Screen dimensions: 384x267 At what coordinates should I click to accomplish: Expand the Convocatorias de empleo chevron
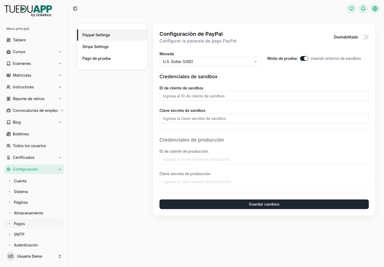62,111
